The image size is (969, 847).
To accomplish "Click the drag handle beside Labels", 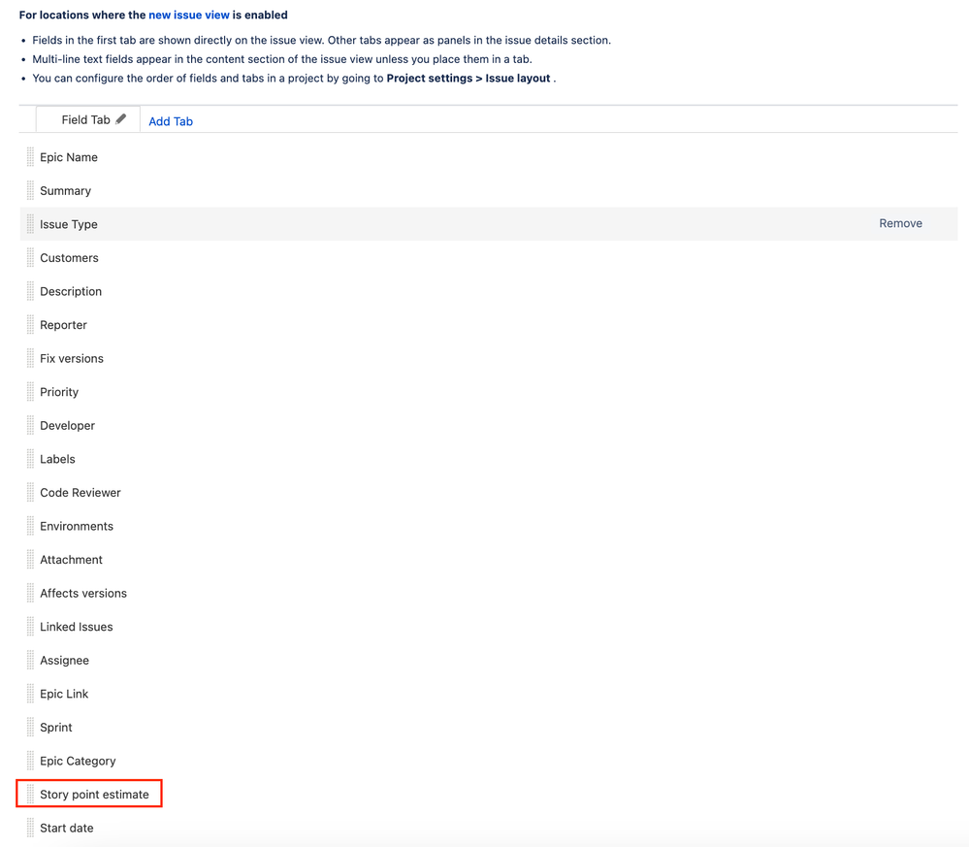I will tap(30, 458).
